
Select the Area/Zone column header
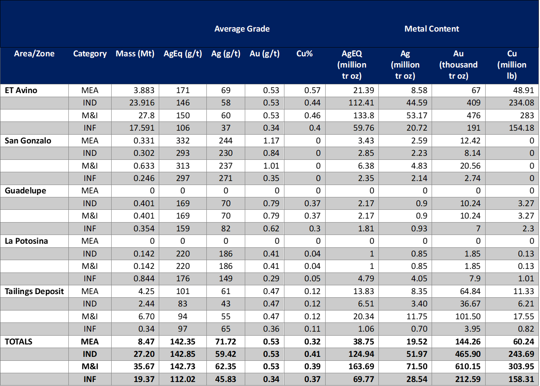34,54
